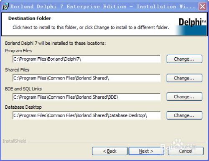Cancel the installation
Image resolution: width=209 pixels, height=161 pixels.
click(x=186, y=151)
